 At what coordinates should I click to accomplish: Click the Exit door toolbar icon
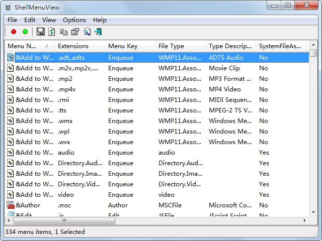click(99, 32)
